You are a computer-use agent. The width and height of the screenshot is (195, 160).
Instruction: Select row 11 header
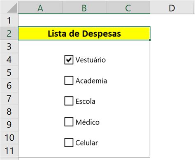click(9, 151)
